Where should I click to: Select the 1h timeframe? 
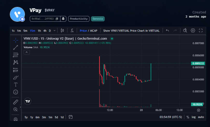39,31
